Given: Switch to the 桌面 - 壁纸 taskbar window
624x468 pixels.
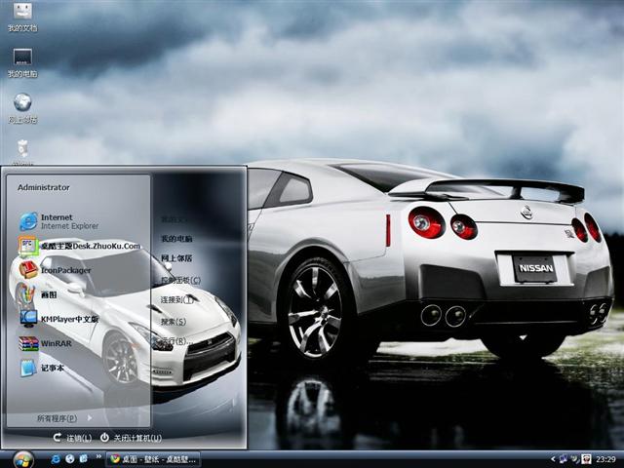Looking at the screenshot, I should click(156, 458).
